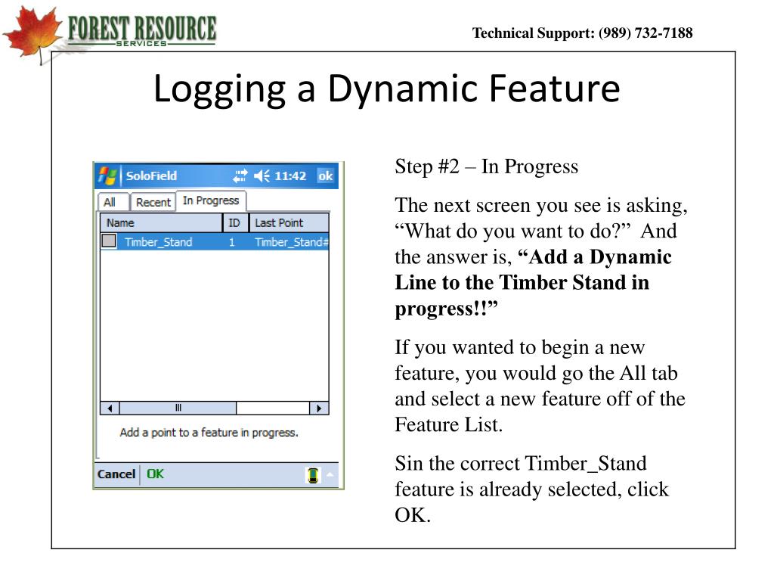Click the maple leaf logo image
Screen dimensions: 774x581
click(33, 35)
